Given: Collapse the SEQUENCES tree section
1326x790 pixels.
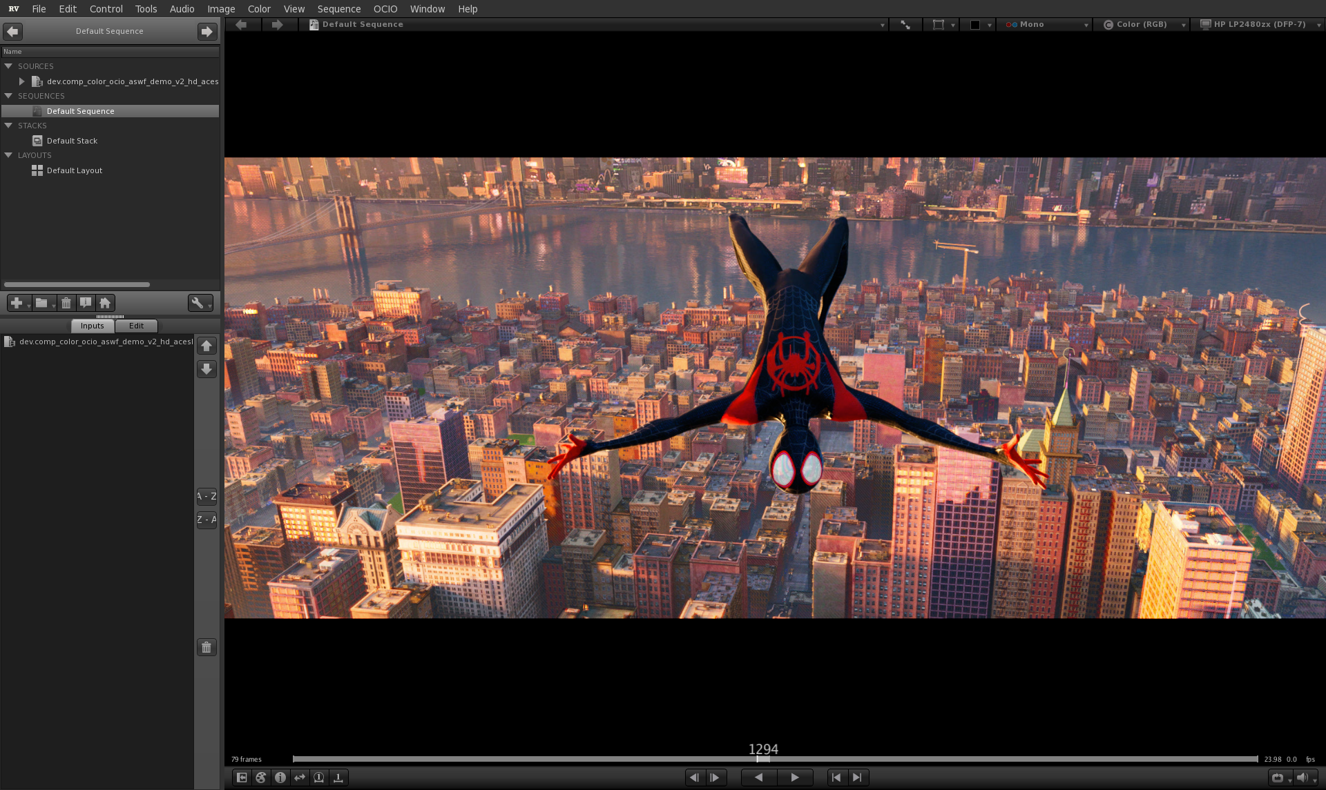Looking at the screenshot, I should click(x=8, y=96).
